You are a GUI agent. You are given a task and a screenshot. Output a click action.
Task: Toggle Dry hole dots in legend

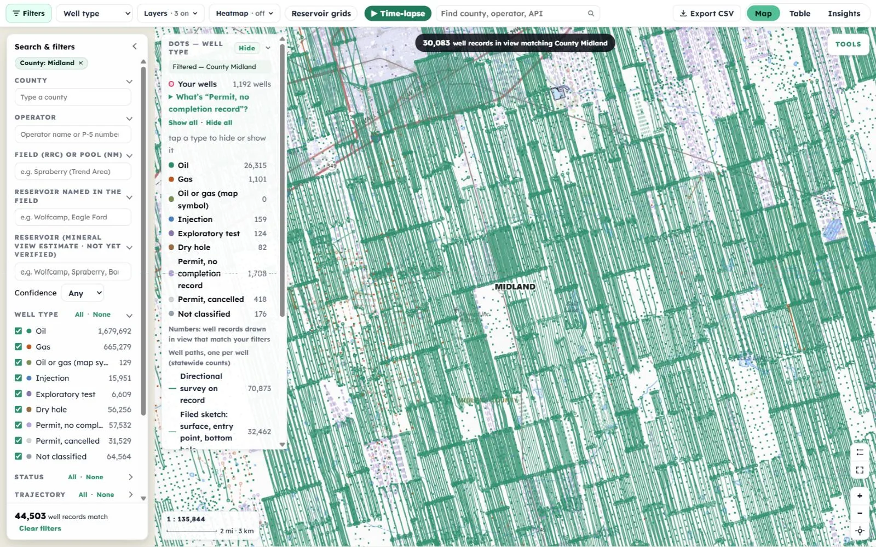(217, 247)
